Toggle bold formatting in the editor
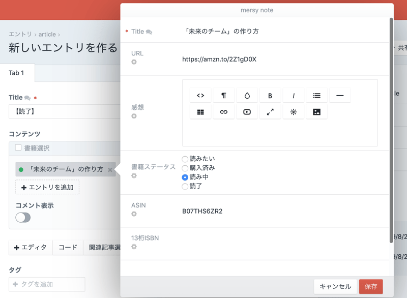Viewport: 407px width, 298px height. click(x=270, y=96)
